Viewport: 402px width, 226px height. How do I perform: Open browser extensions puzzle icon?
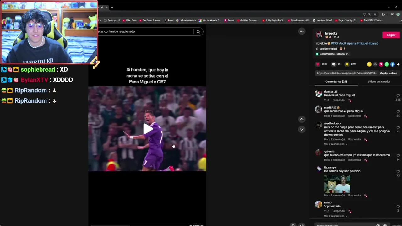point(383,14)
